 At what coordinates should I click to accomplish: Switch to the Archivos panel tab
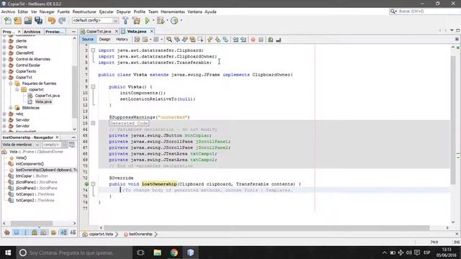32,32
